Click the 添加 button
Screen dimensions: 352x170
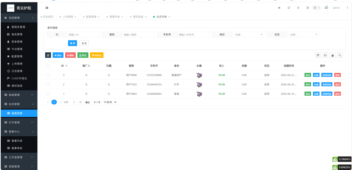point(58,55)
